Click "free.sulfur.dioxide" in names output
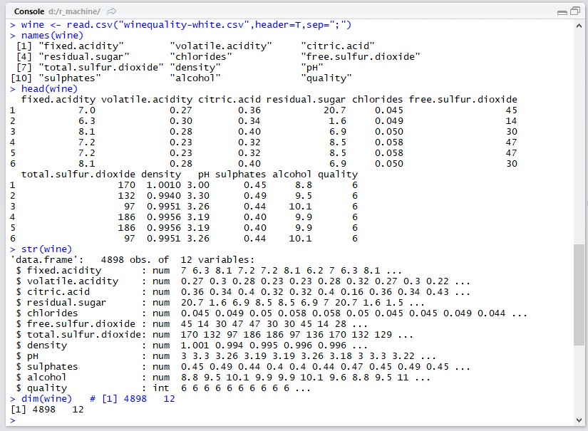This screenshot has height=431, width=588. [x=361, y=57]
